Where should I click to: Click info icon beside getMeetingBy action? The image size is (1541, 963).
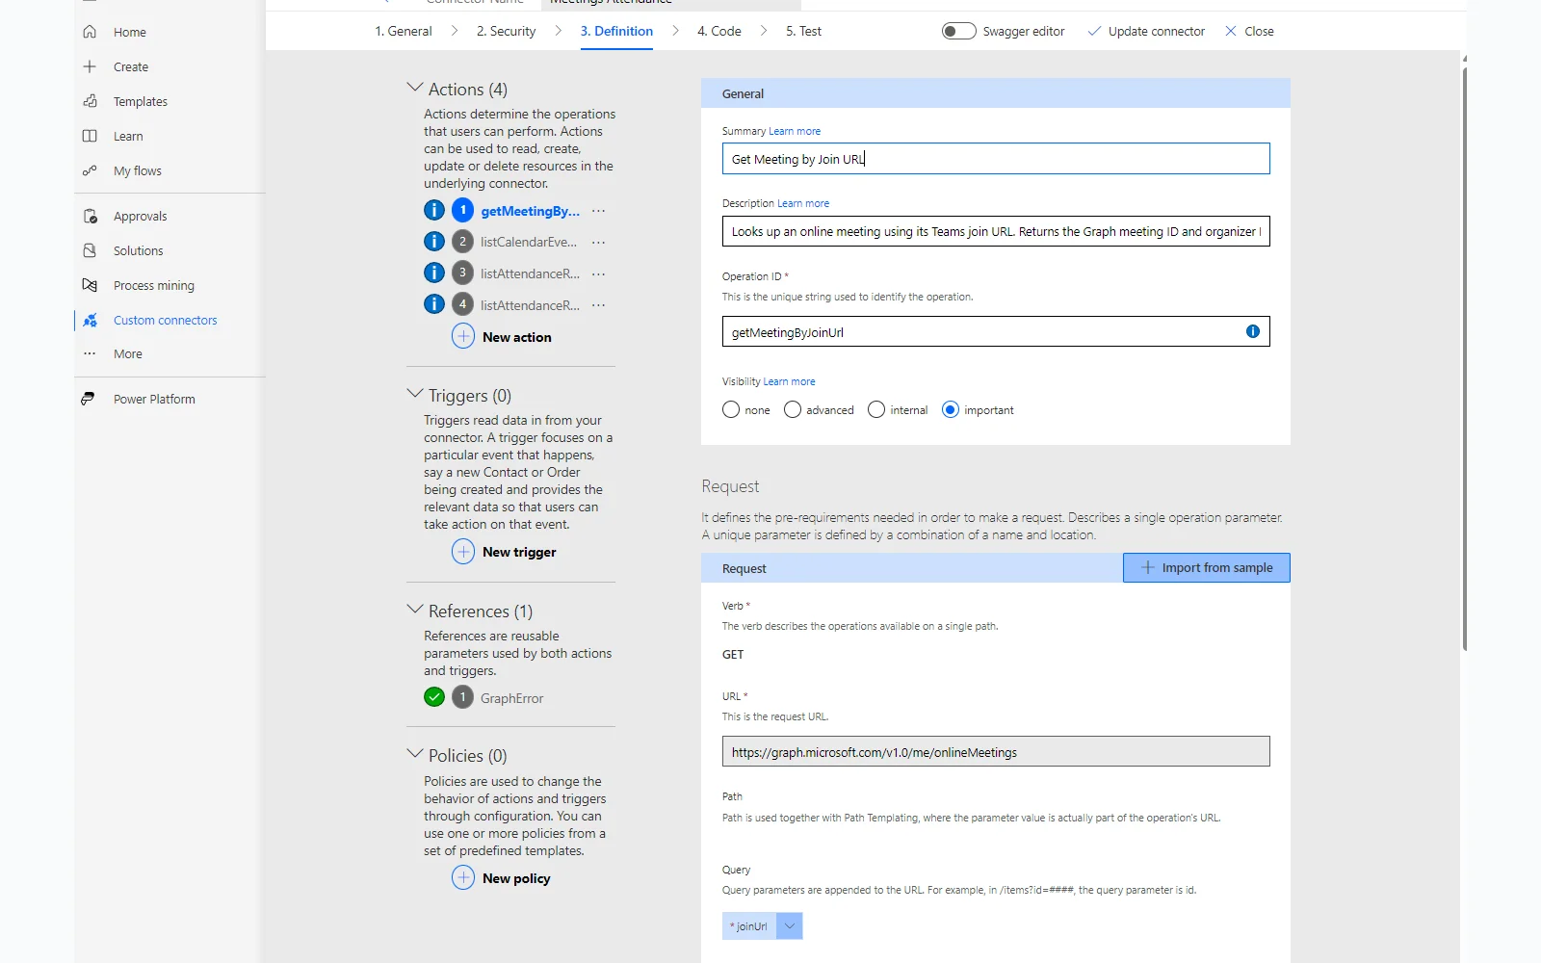(x=434, y=210)
